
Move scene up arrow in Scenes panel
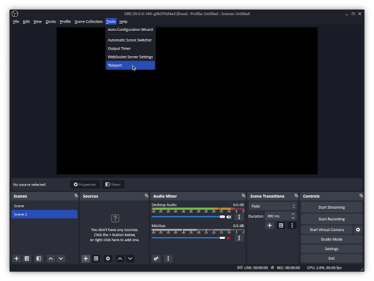coord(51,259)
